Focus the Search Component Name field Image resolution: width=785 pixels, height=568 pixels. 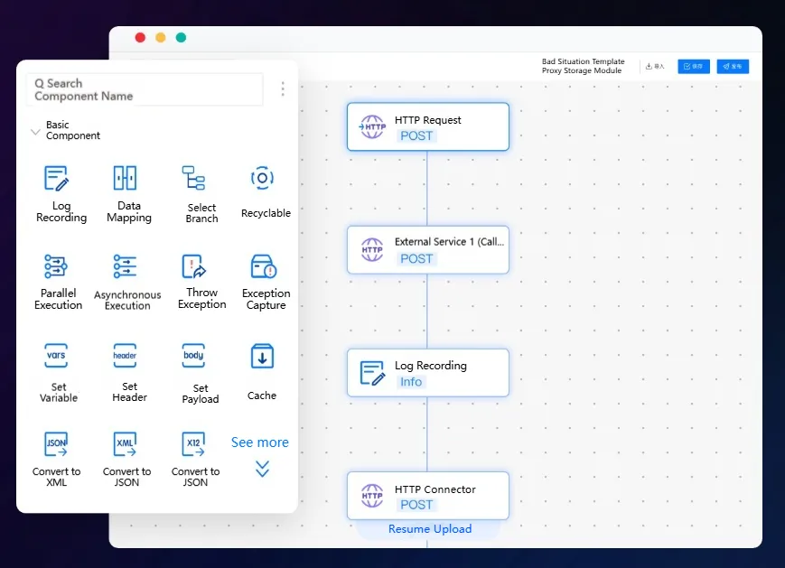[x=145, y=89]
